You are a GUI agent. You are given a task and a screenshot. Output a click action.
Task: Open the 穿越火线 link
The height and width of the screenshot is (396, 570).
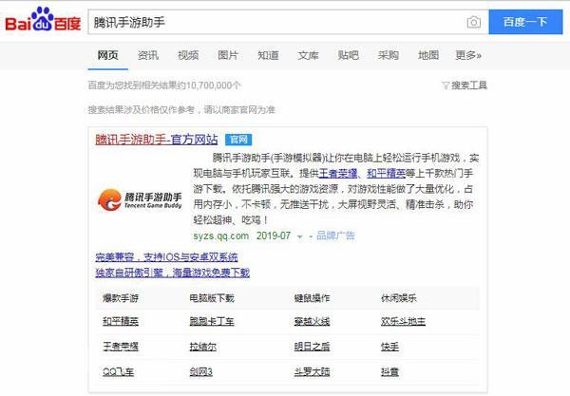(312, 322)
